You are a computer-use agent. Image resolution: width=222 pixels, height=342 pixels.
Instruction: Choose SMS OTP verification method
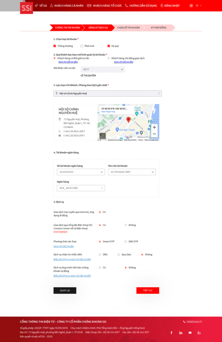(x=126, y=241)
